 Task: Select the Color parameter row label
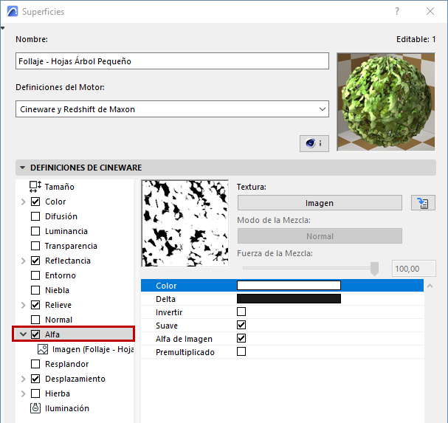166,286
